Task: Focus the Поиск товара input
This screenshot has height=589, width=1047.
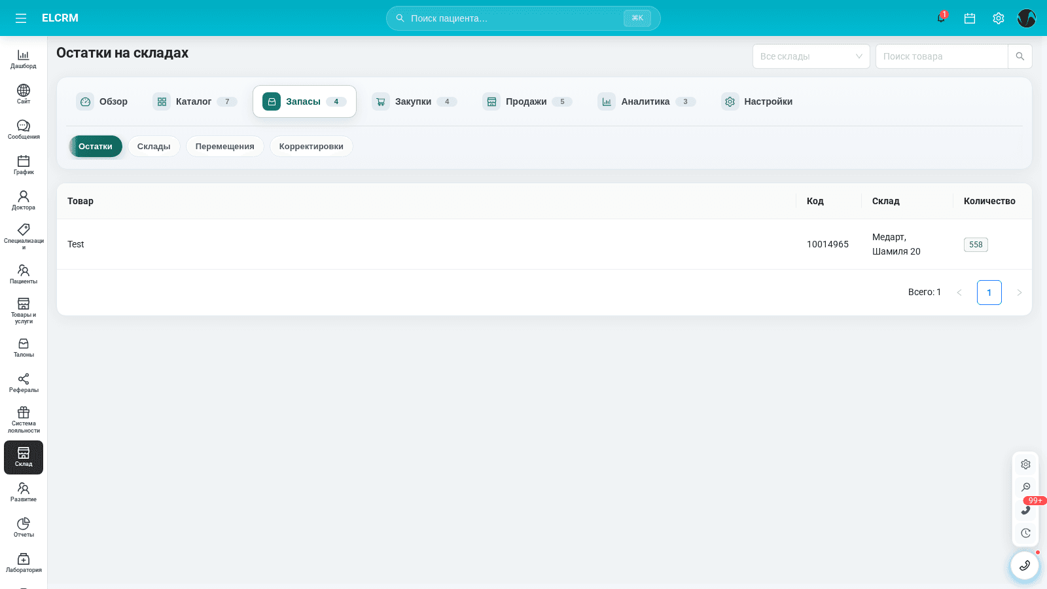Action: 942,56
